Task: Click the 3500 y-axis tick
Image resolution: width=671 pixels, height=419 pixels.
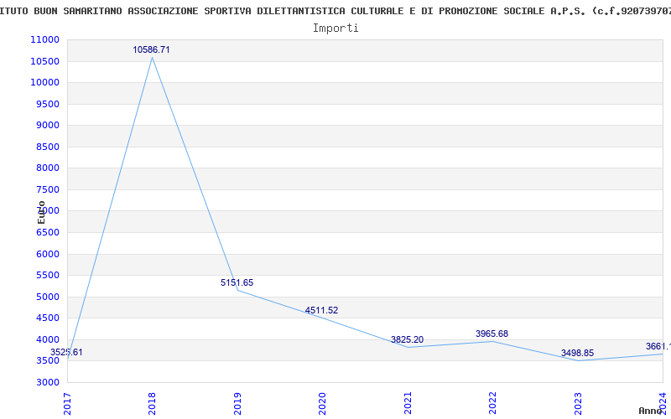Action: (48, 360)
